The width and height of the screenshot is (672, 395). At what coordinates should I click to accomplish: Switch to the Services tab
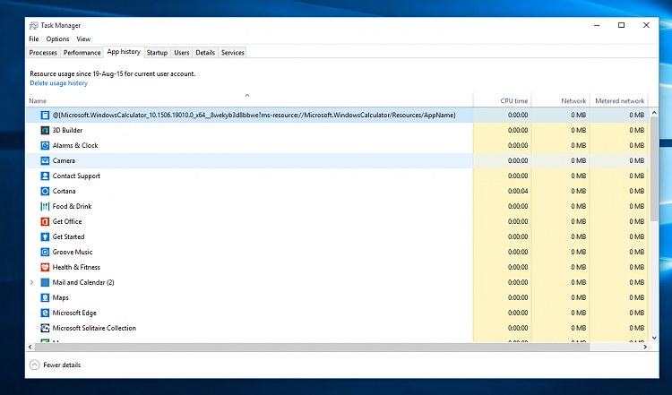click(233, 52)
